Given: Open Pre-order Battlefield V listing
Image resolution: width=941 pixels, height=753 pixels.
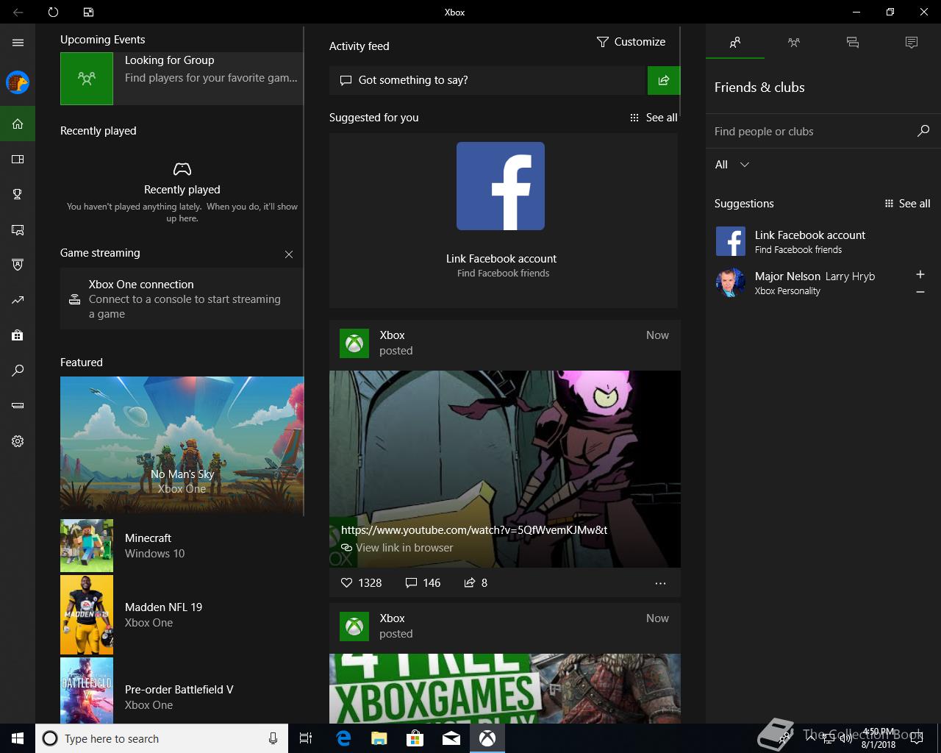Looking at the screenshot, I should 182,691.
